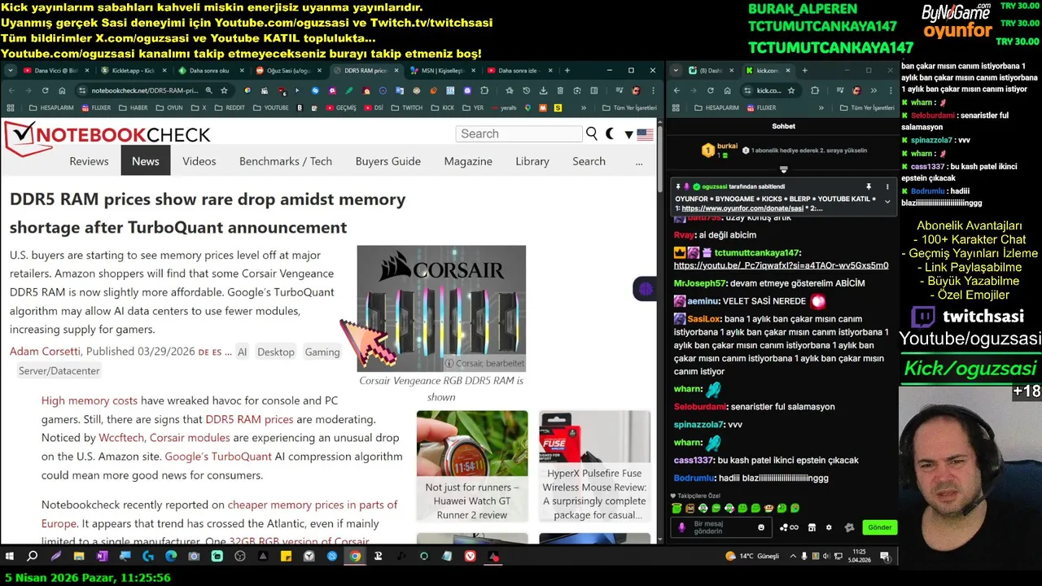Go back in the notebookcheck browser window
Image resolution: width=1042 pixels, height=586 pixels.
pyautogui.click(x=11, y=90)
